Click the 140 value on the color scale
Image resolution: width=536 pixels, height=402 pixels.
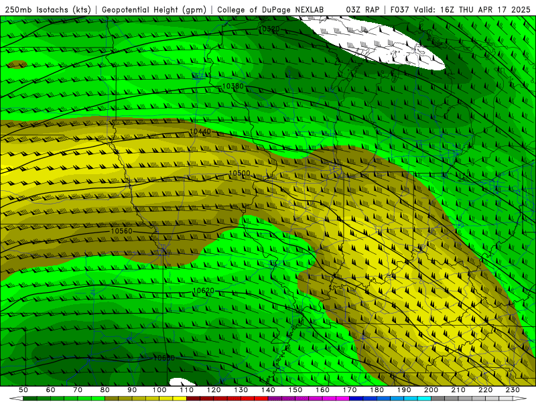(x=268, y=390)
